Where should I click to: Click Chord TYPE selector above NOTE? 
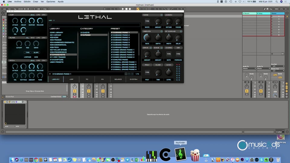pyautogui.click(x=169, y=54)
